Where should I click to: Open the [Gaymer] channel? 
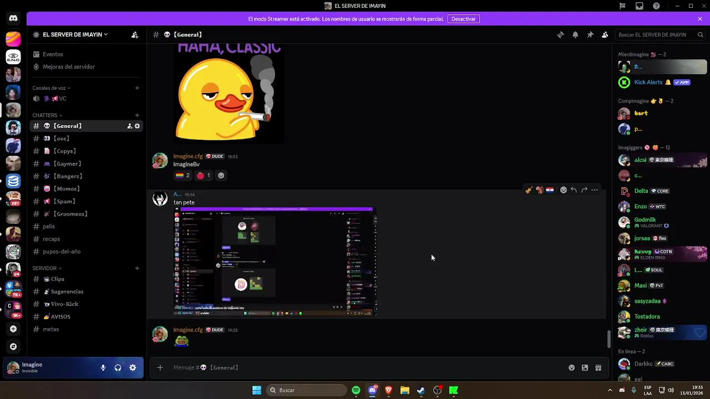[x=87, y=163]
